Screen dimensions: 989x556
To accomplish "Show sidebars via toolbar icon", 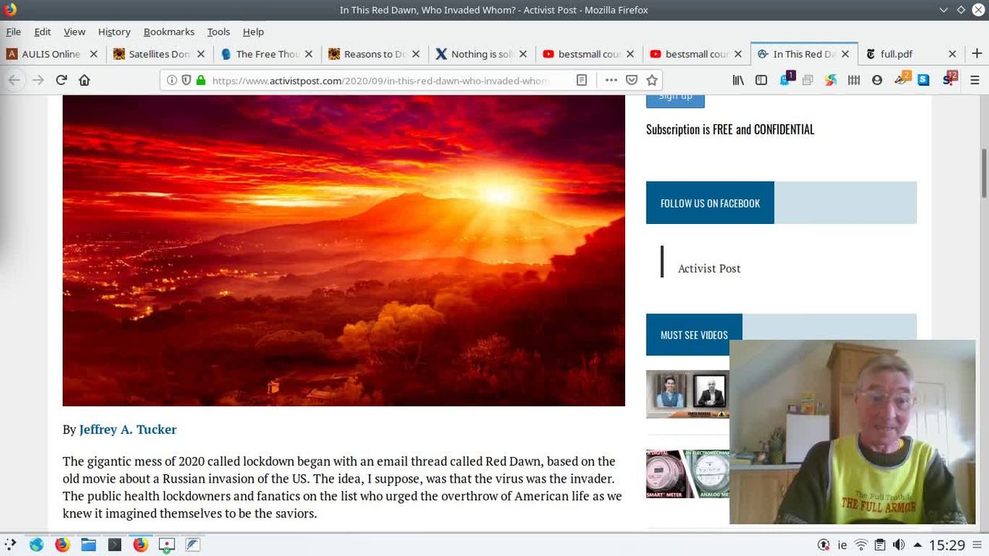I will (761, 80).
